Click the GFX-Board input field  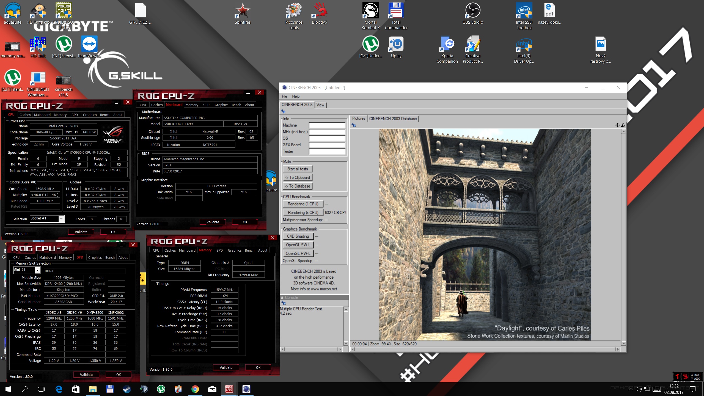327,145
